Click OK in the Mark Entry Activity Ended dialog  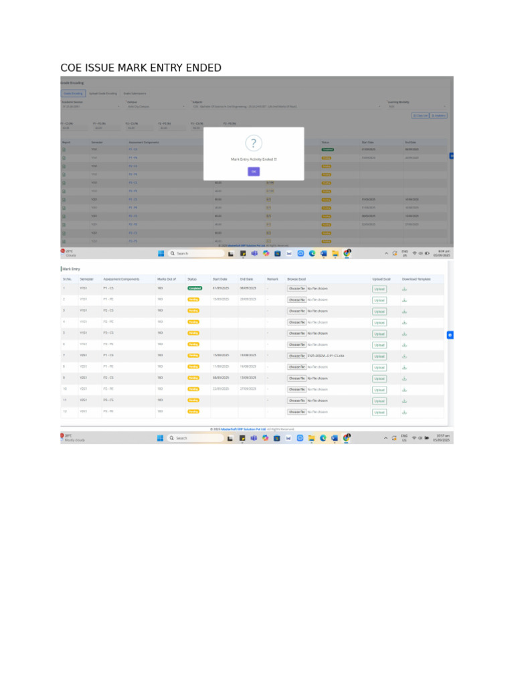coord(254,171)
